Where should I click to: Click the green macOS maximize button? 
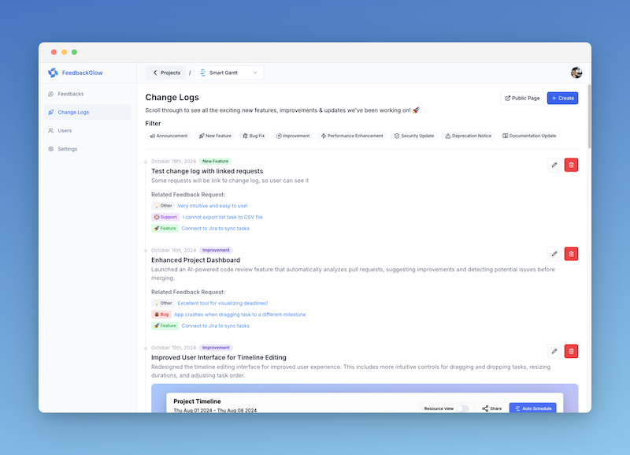point(74,52)
